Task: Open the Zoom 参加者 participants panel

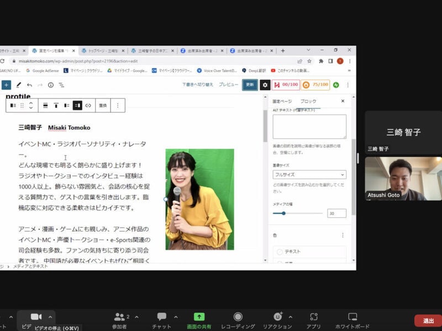Action: pyautogui.click(x=119, y=321)
